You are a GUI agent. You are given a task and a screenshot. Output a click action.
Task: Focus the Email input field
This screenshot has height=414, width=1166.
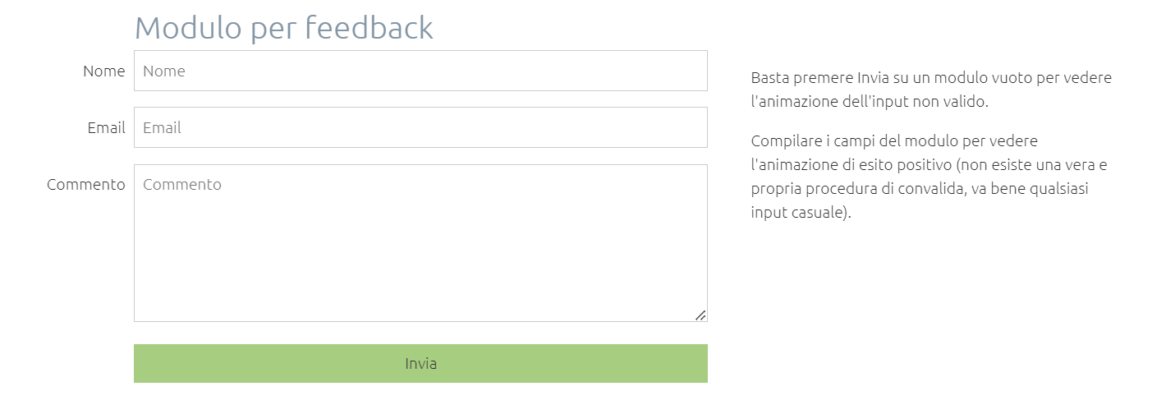(420, 127)
